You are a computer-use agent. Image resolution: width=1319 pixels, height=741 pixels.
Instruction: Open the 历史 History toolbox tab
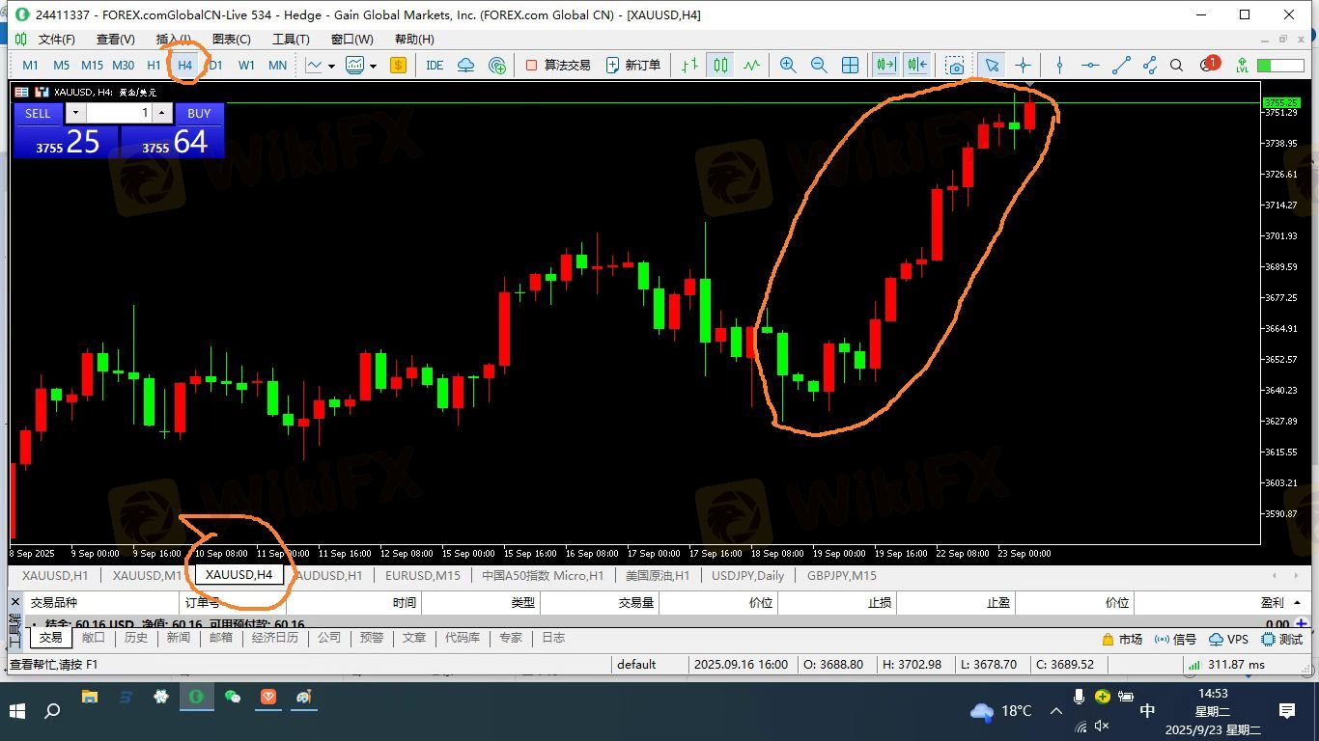[x=136, y=638]
